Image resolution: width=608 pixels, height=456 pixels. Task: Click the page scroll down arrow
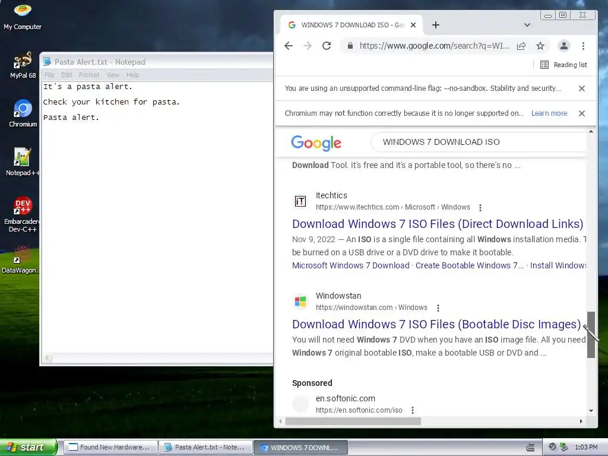coord(591,411)
